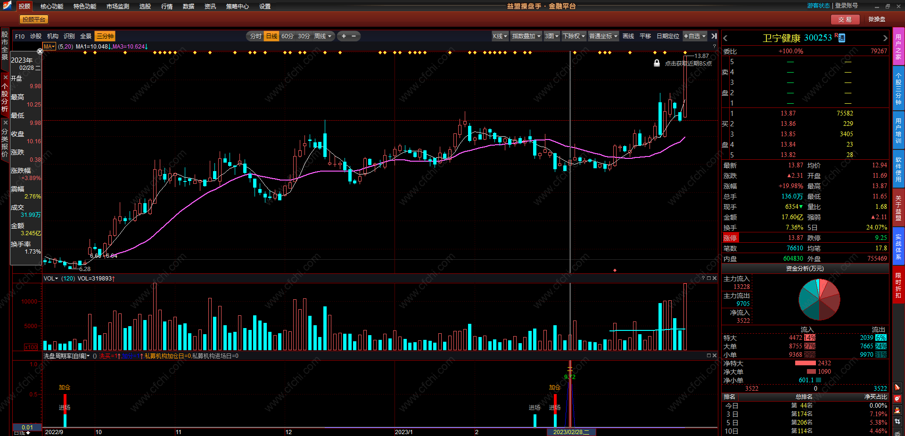Expand the 指数叠加 dropdown
This screenshot has width=905, height=436.
click(x=526, y=36)
